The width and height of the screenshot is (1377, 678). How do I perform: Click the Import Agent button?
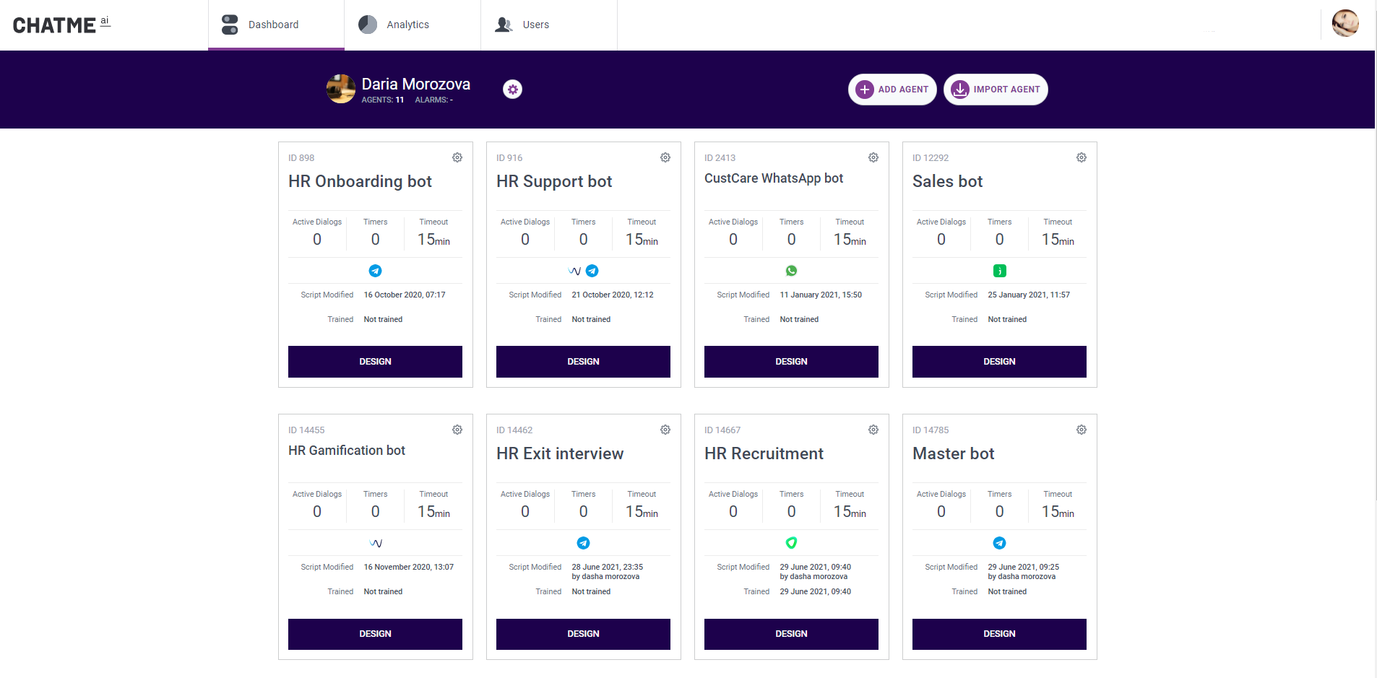click(x=996, y=90)
